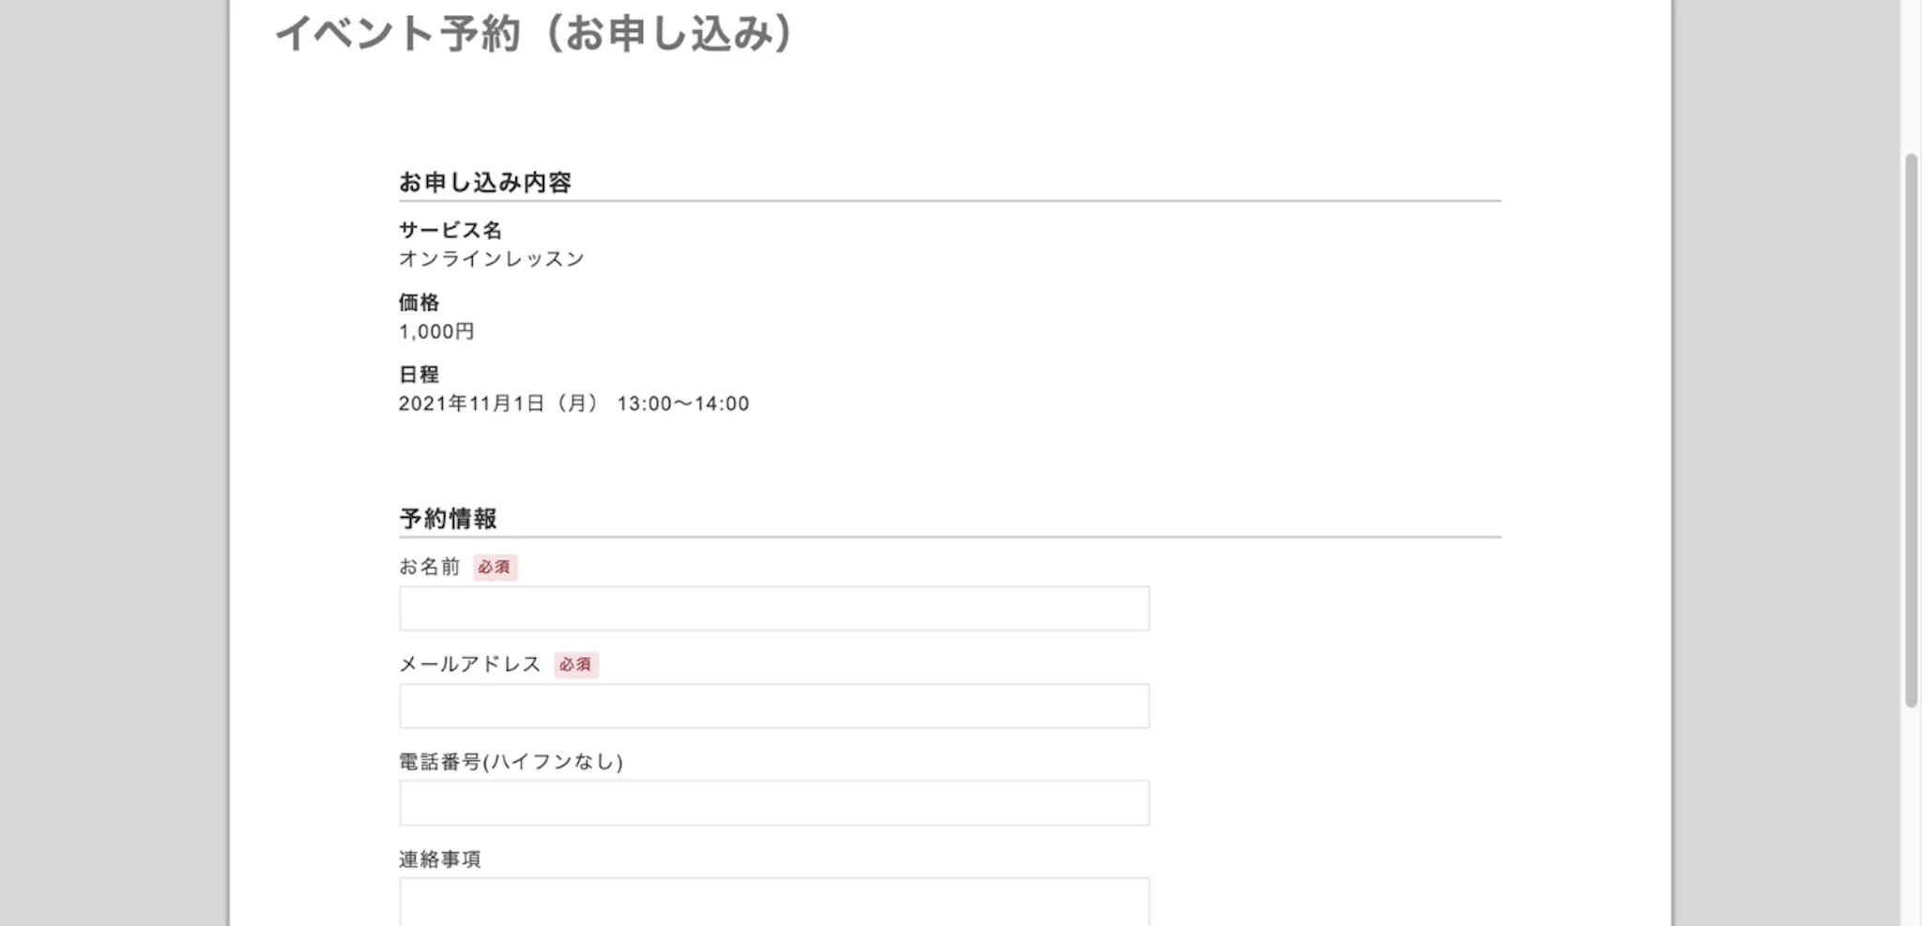Click the オンラインレッスン service name text
This screenshot has height=926, width=1922.
tap(491, 259)
